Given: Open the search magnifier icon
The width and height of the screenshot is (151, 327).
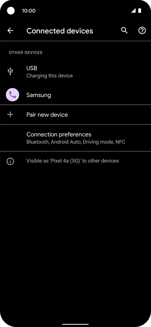Looking at the screenshot, I should [124, 30].
